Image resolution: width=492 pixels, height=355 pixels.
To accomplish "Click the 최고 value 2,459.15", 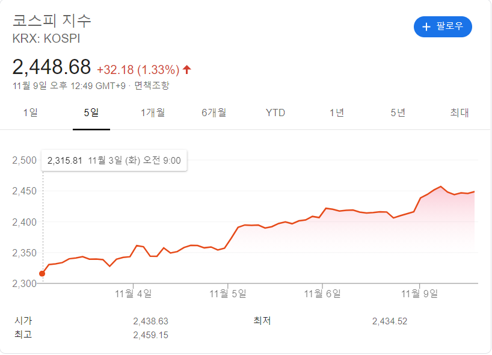I will coord(150,335).
